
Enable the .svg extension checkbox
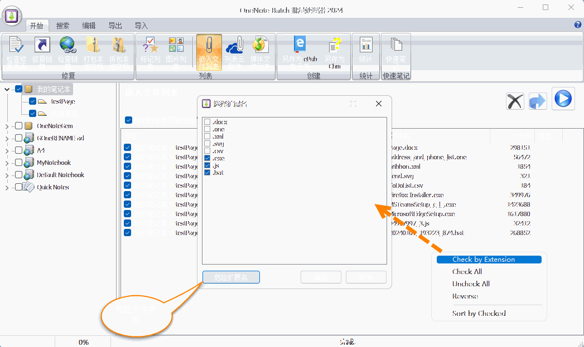[207, 144]
